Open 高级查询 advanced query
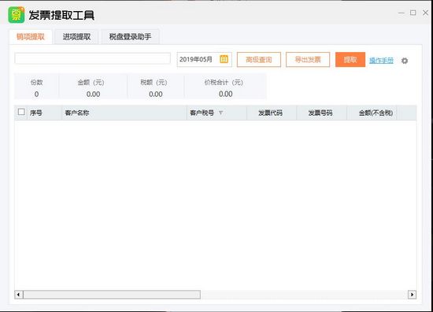This screenshot has height=312, width=433. pos(259,60)
